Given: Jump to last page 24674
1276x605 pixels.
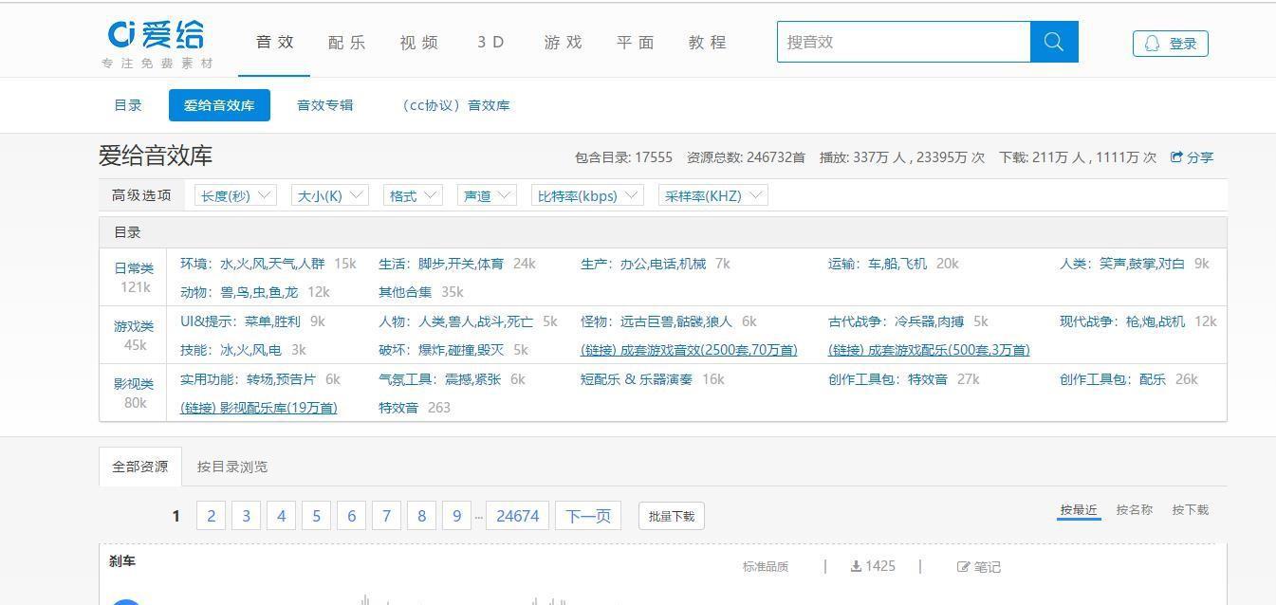Looking at the screenshot, I should [x=517, y=516].
